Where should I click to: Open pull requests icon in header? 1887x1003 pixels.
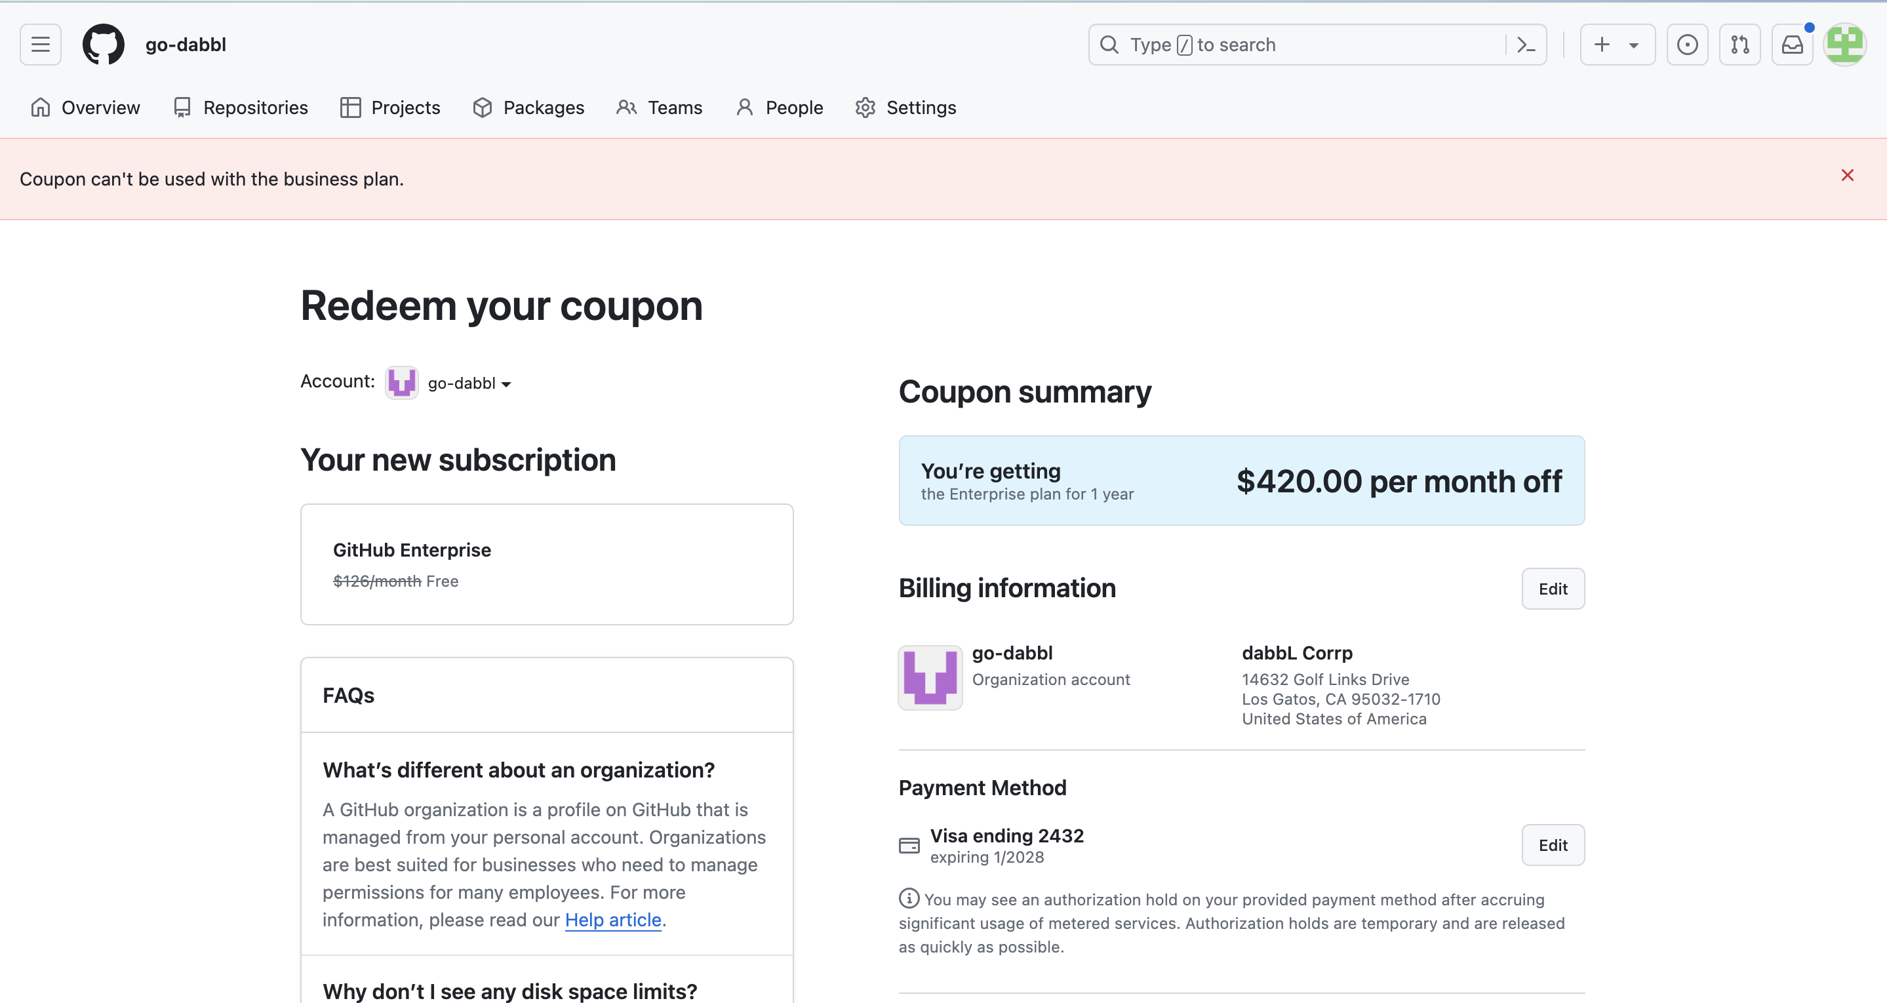coord(1739,45)
